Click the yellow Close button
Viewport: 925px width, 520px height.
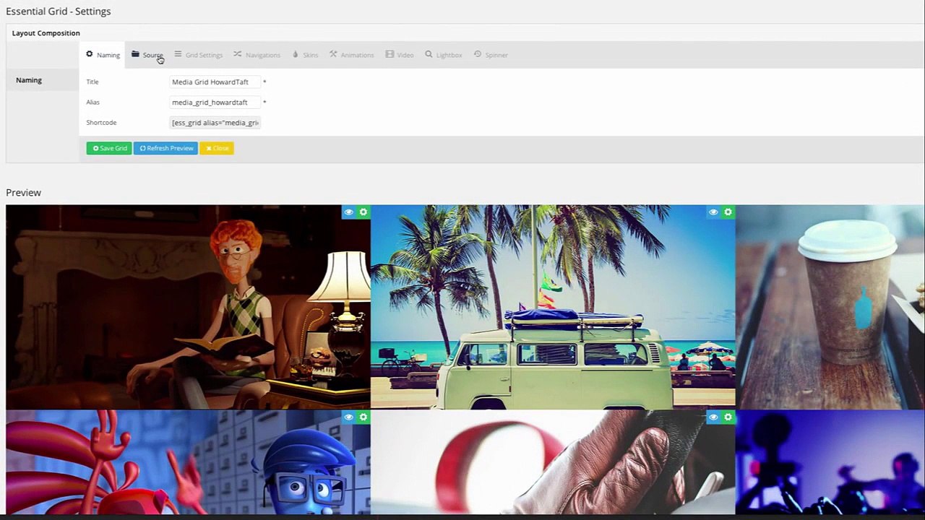(x=217, y=148)
